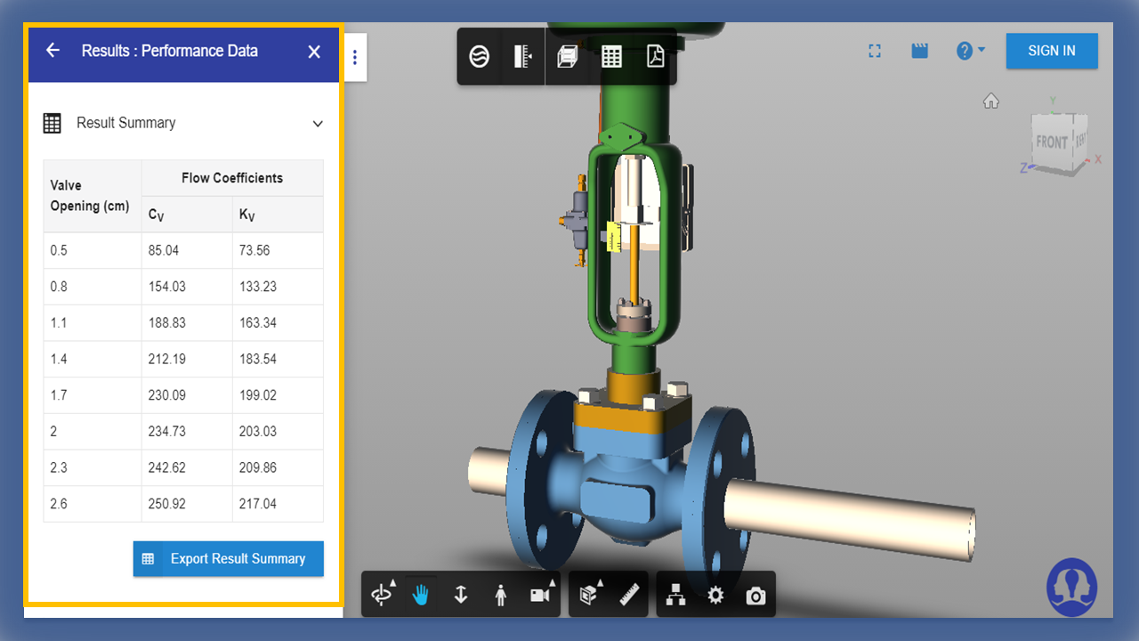Toggle the section box tool
The image size is (1139, 641).
point(588,595)
